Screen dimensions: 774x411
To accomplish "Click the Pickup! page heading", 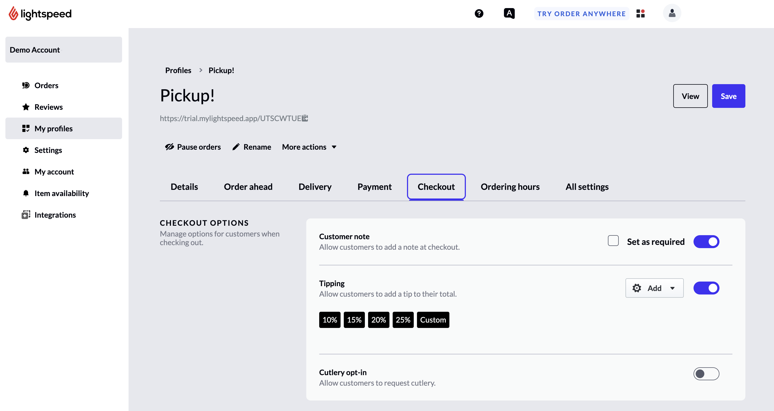I will click(x=187, y=96).
